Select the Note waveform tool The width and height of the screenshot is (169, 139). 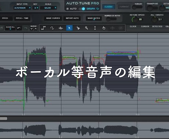[x=61, y=28]
